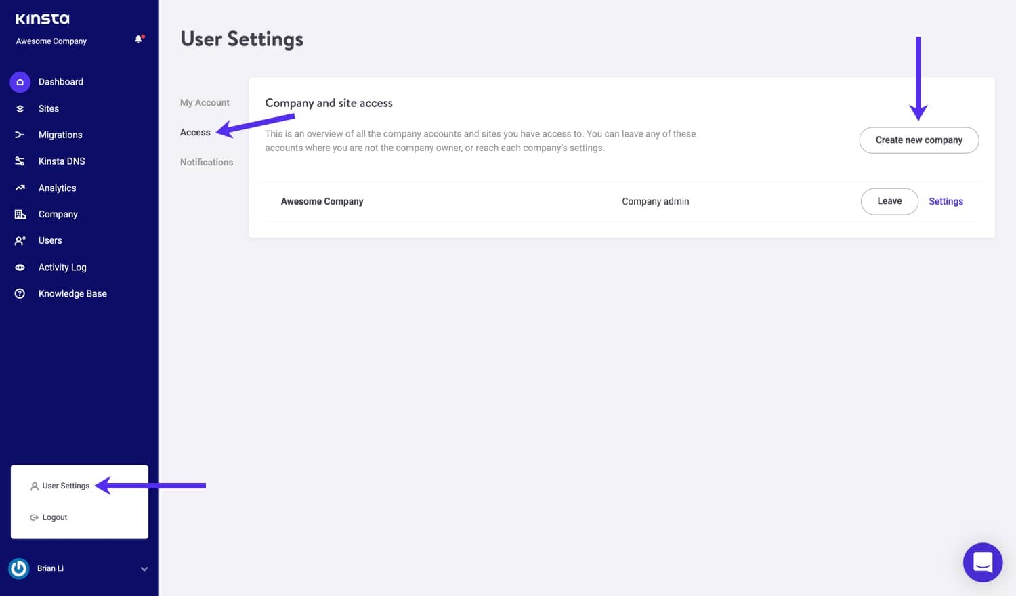Viewport: 1016px width, 596px height.
Task: Click the Brian Li profile avatar
Action: coord(19,568)
